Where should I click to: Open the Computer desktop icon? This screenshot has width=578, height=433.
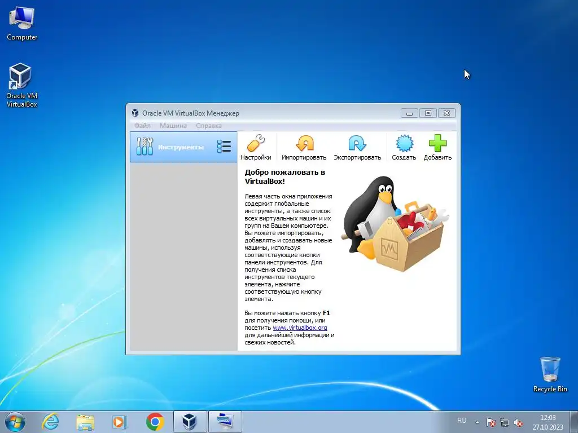pos(22,23)
